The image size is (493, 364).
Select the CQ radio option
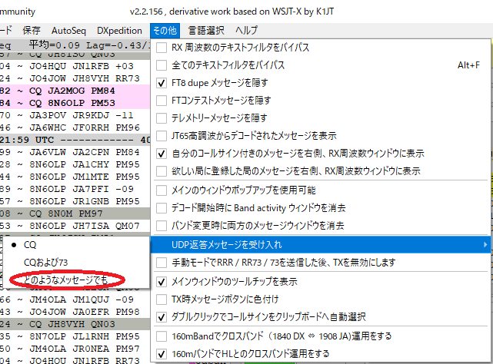point(30,245)
